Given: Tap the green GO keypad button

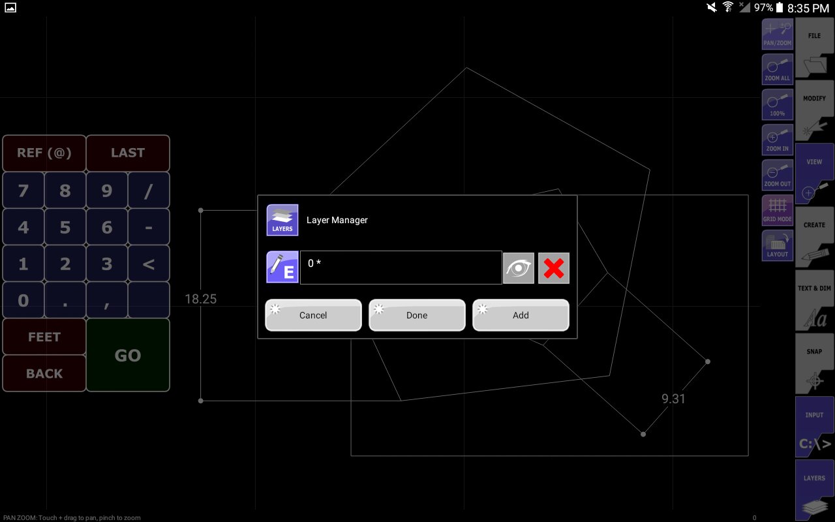Looking at the screenshot, I should [128, 355].
